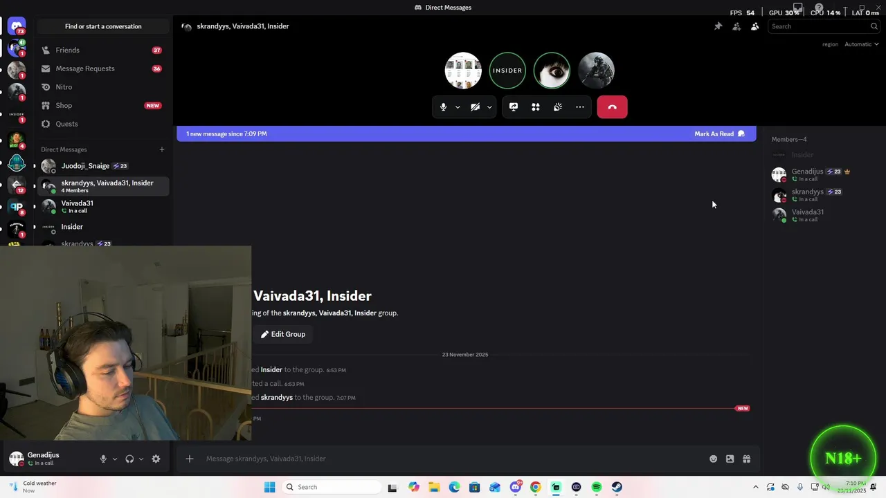Viewport: 886px width, 498px height.
Task: Mute the microphone in the call controls
Action: click(x=444, y=107)
